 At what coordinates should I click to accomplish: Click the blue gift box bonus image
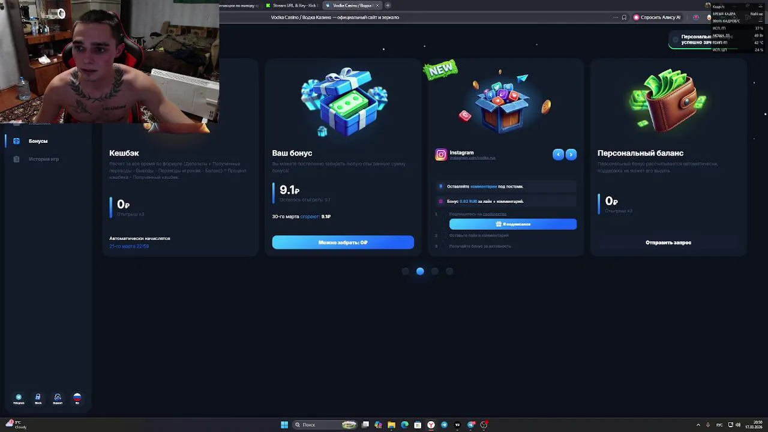(344, 102)
